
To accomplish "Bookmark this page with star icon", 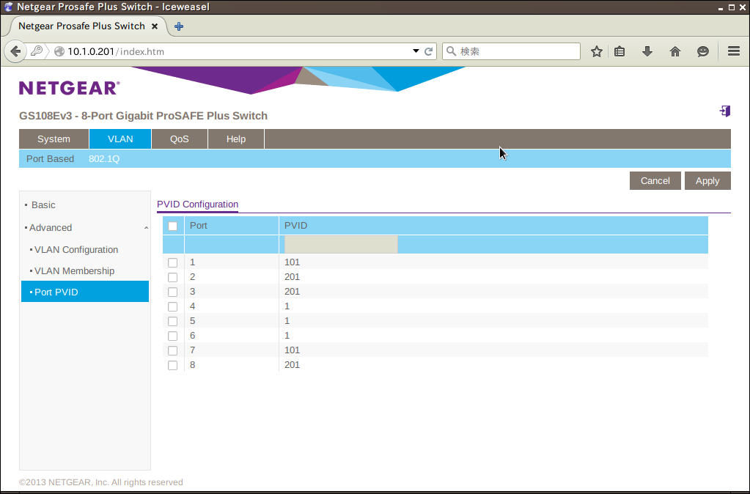I will [597, 51].
